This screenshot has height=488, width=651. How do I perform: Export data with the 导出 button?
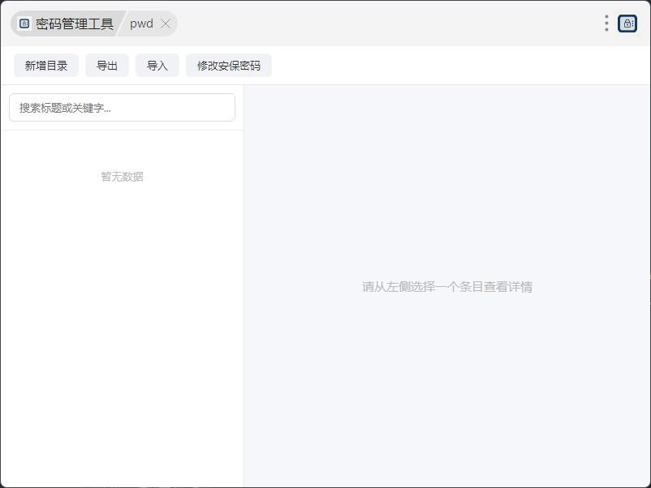coord(107,66)
